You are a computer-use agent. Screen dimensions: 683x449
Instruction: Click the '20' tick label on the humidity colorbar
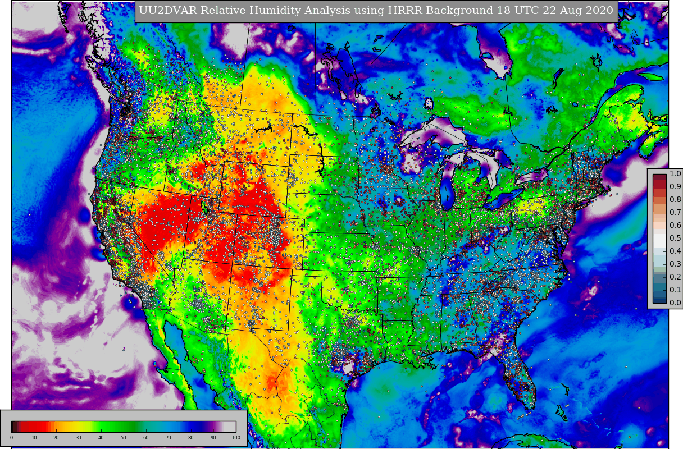tap(56, 438)
